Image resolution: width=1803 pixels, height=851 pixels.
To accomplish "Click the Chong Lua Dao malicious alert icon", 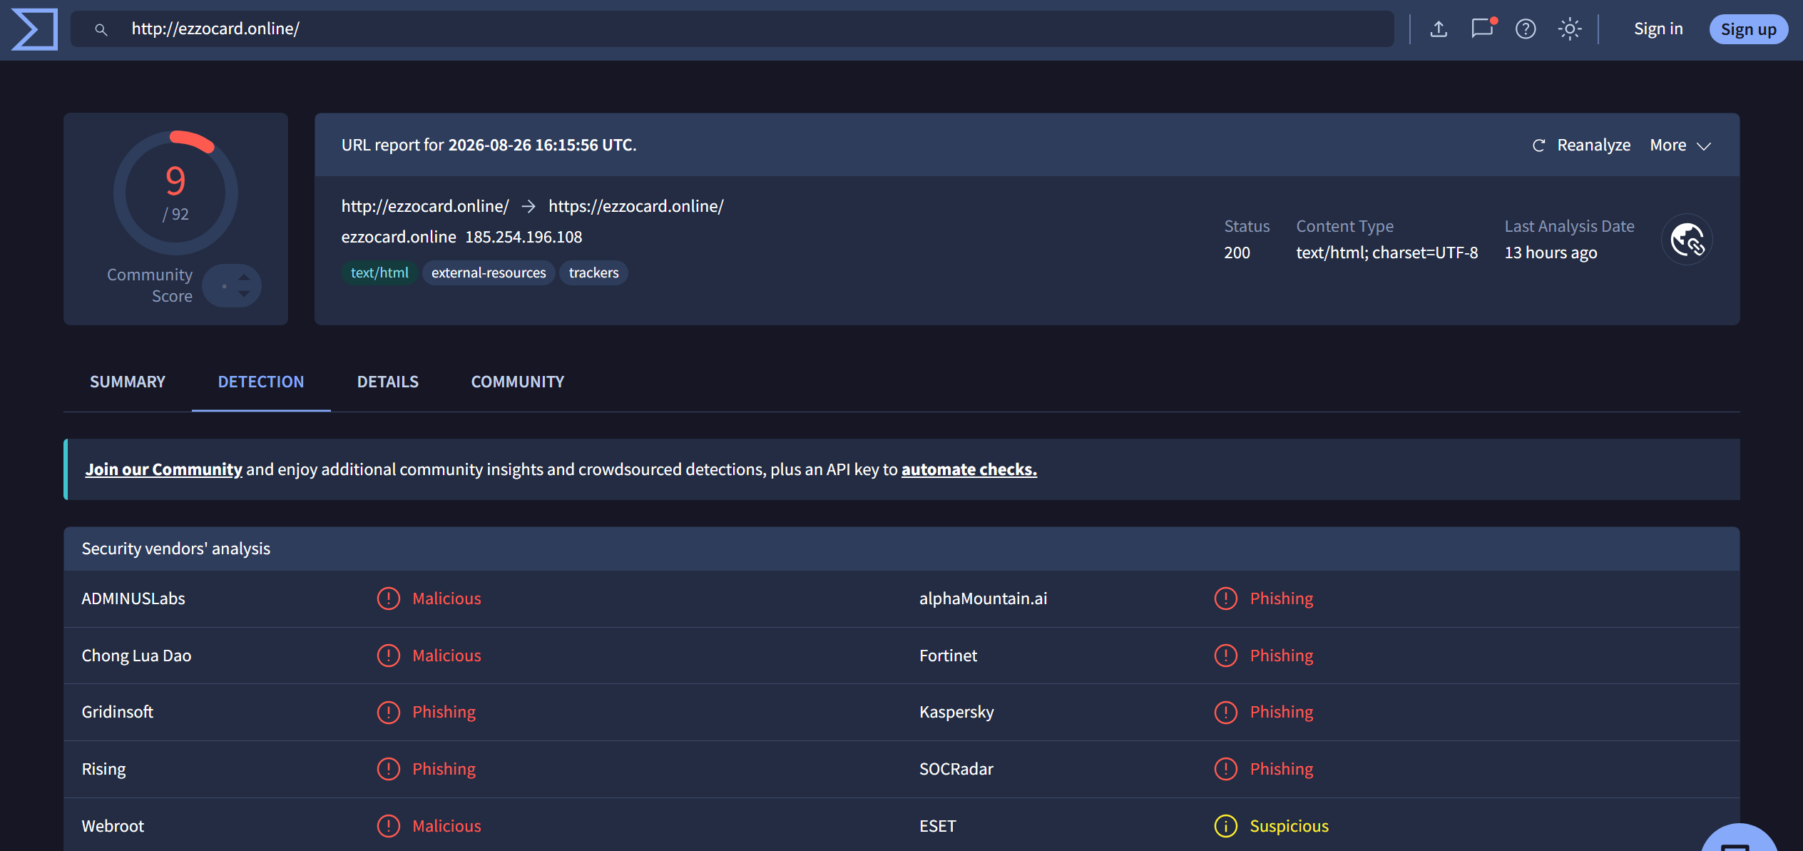I will pyautogui.click(x=388, y=655).
